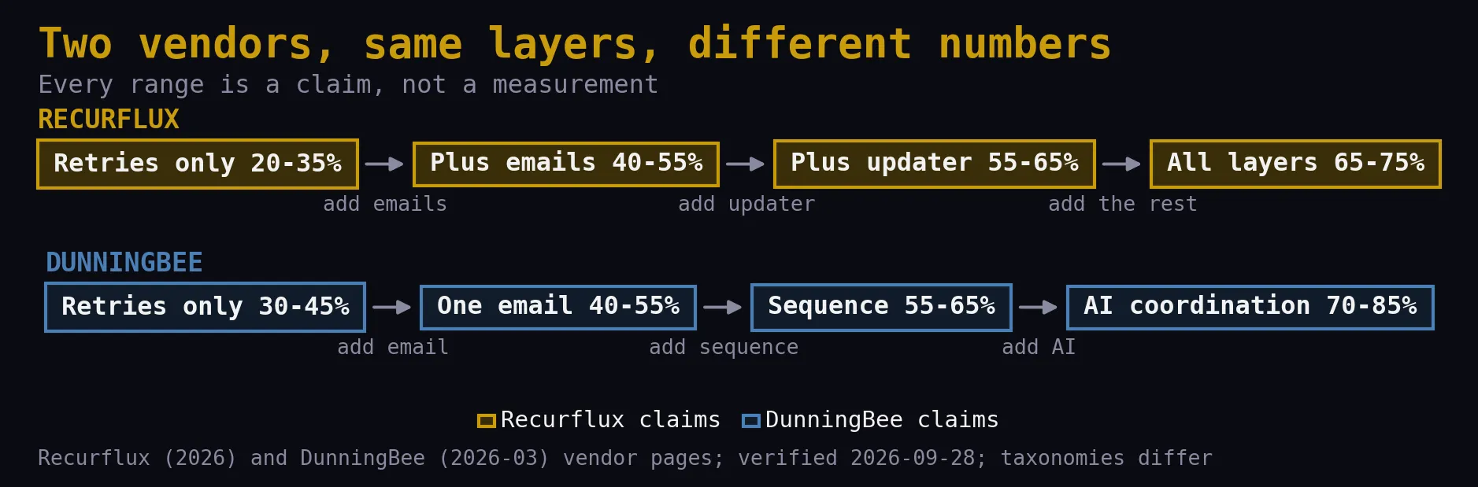Click the title 'Two vendors, same layers, different numbers'
Viewport: 1478px width, 487px height.
575,44
